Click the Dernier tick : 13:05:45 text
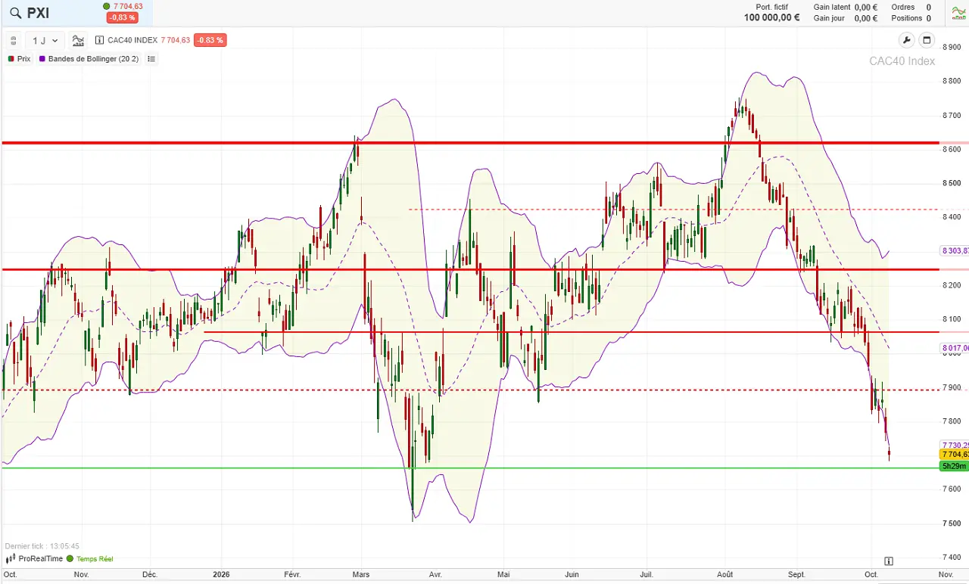 [42, 546]
